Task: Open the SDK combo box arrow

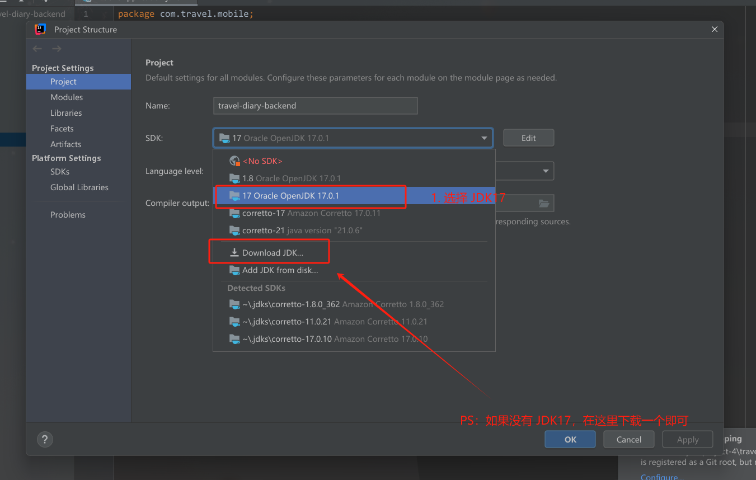Action: pos(484,138)
